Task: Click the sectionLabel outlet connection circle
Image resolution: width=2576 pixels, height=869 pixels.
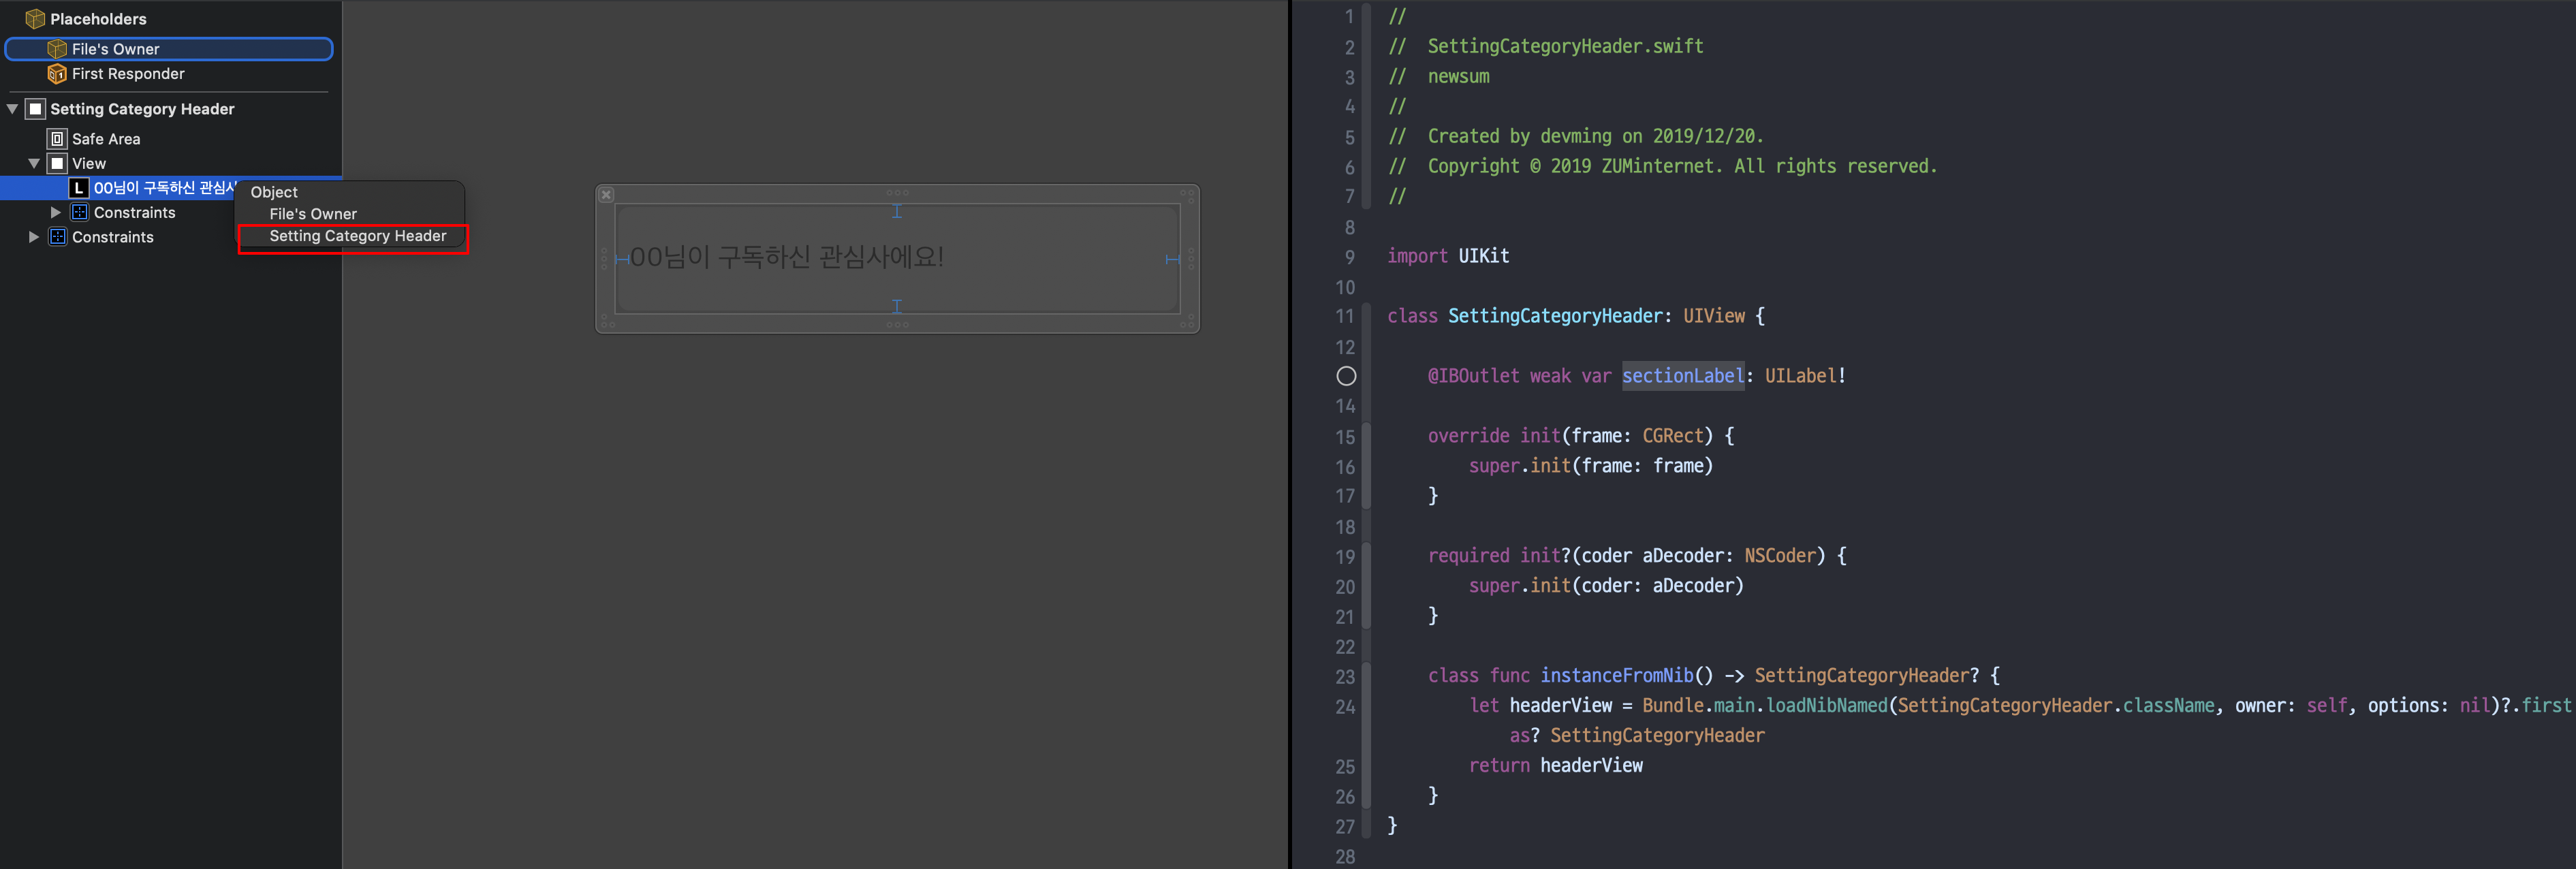Action: (x=1346, y=376)
